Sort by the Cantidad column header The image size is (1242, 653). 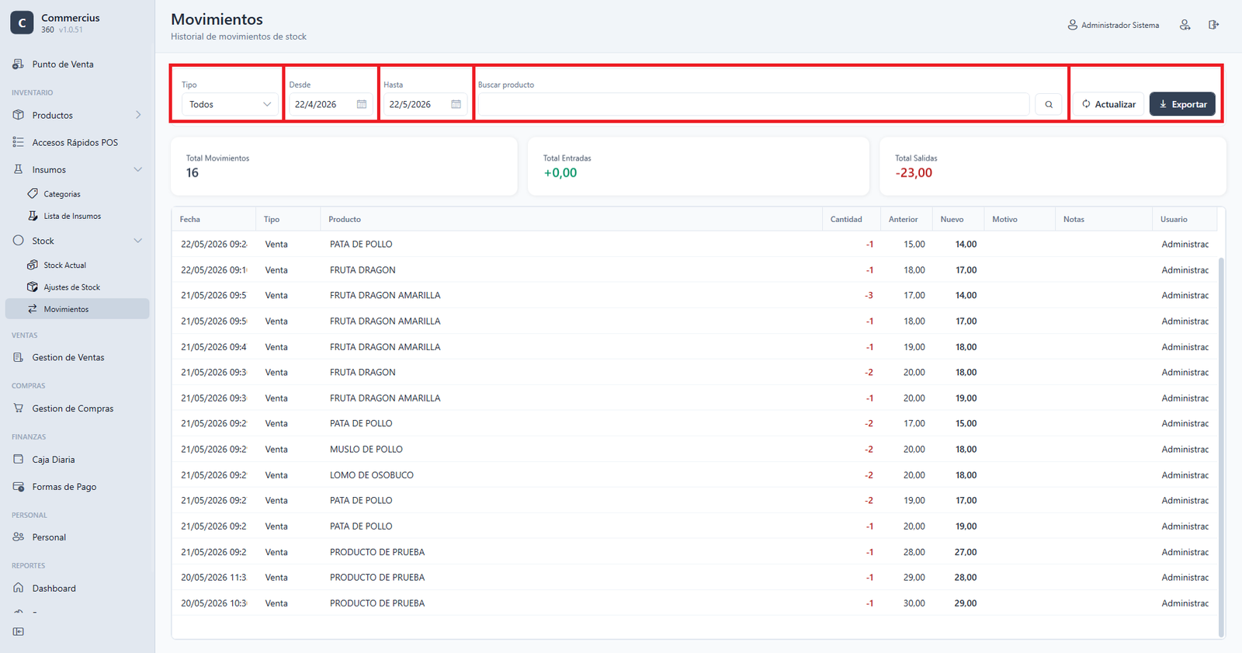point(846,219)
